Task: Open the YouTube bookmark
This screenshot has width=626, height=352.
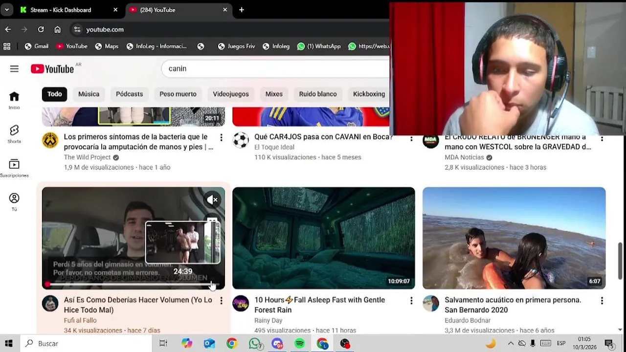Action: (72, 46)
